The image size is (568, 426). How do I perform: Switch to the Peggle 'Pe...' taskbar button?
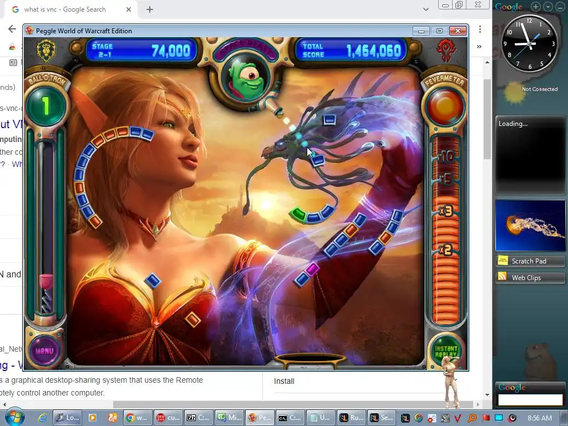click(260, 418)
